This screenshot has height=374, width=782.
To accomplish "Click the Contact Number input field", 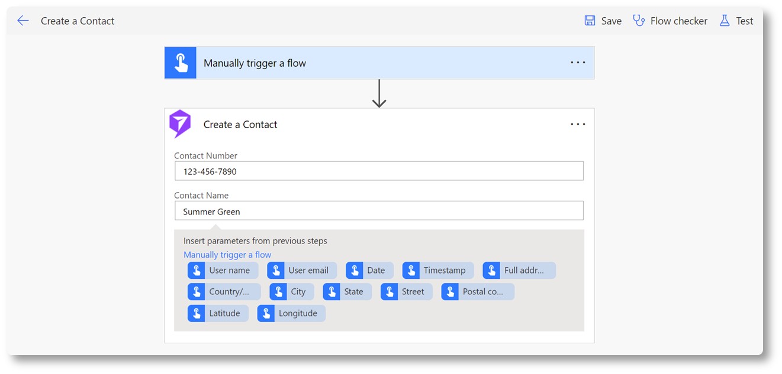I will coord(379,171).
